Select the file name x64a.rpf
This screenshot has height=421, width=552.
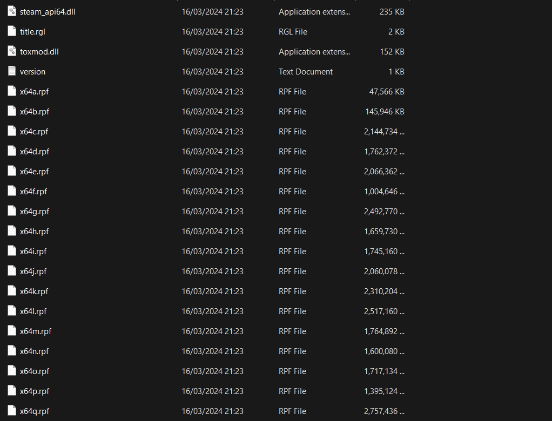point(34,92)
